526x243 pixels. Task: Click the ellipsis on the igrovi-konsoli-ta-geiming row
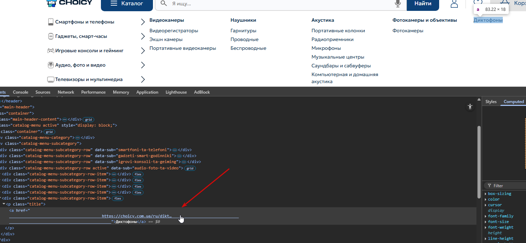pos(184,162)
